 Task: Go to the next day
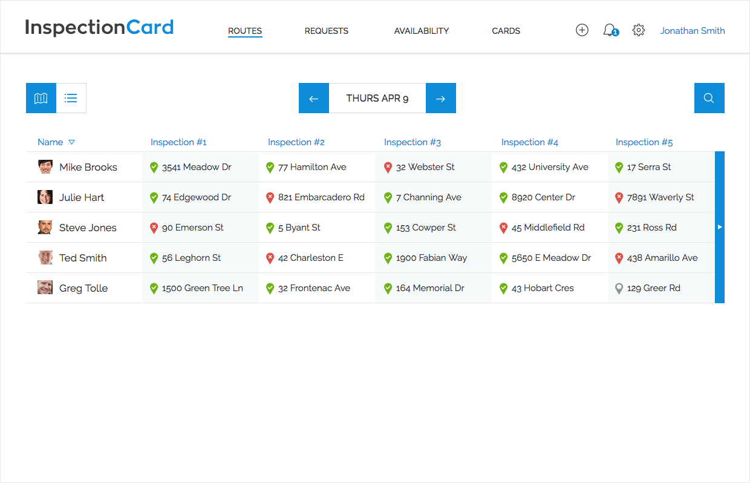(440, 98)
